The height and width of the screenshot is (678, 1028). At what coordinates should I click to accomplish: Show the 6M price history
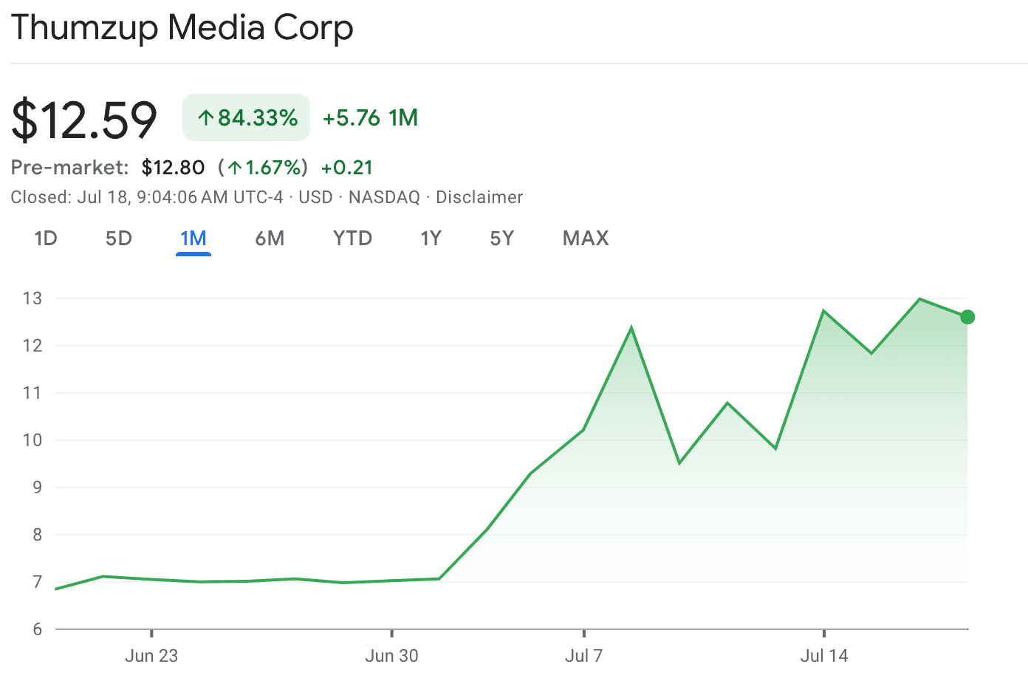(270, 239)
